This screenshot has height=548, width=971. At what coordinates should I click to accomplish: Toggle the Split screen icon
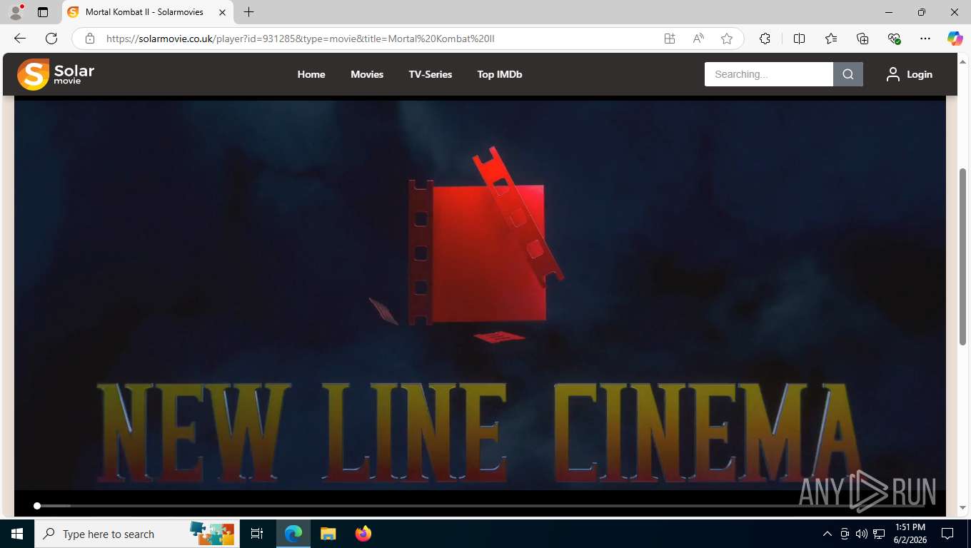799,39
